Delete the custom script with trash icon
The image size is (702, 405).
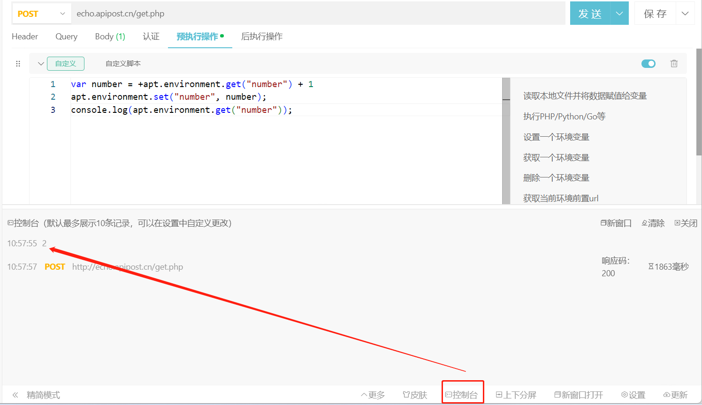point(674,64)
